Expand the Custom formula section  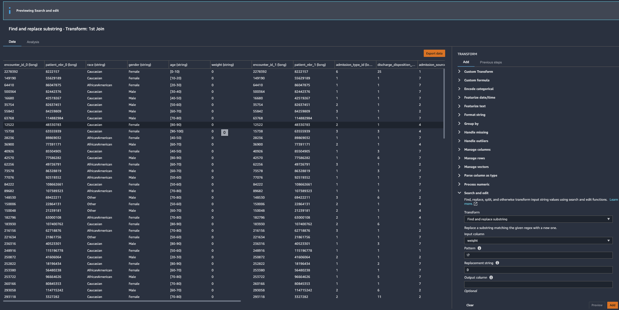tap(477, 80)
